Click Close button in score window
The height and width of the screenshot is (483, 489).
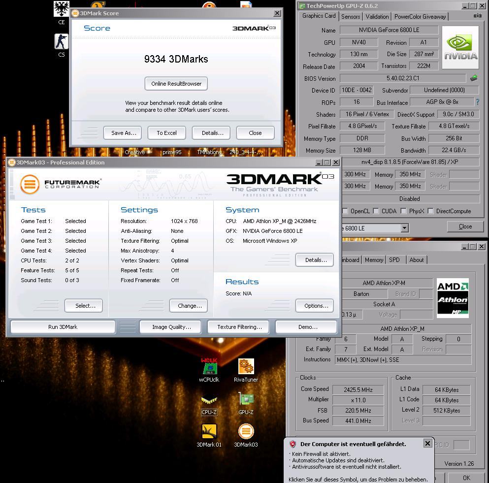pyautogui.click(x=255, y=133)
